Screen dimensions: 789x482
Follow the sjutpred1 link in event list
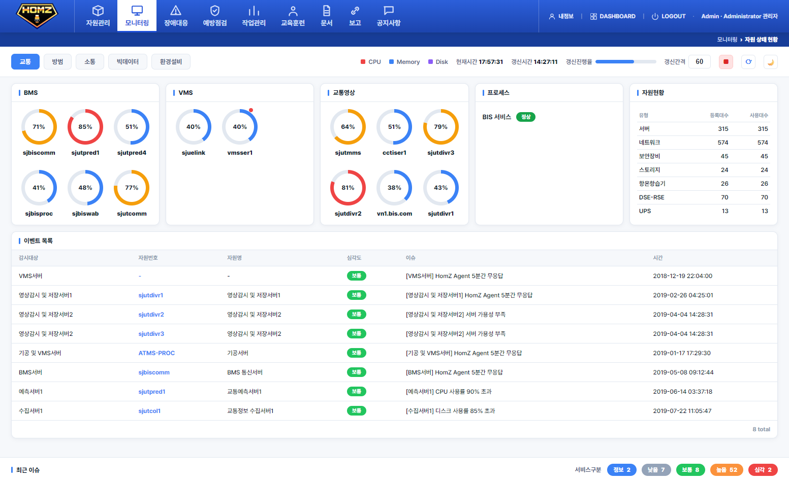coord(152,392)
